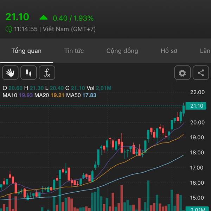Tap the 18.00 price axis label
211x211 pixels.
pyautogui.click(x=197, y=153)
